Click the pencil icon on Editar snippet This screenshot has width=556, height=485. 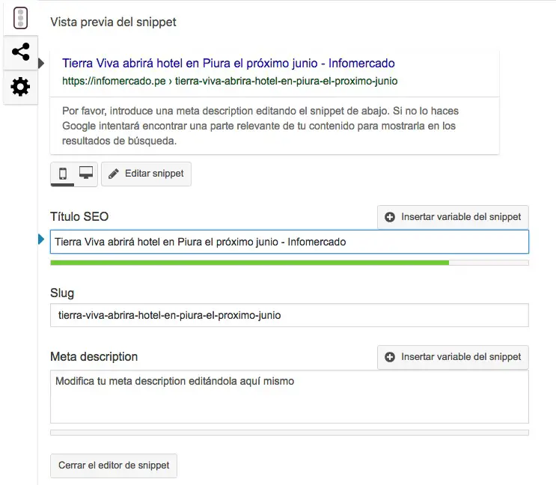(x=114, y=174)
